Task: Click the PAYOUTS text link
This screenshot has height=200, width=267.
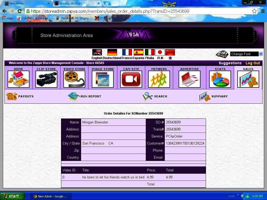Action: (26, 96)
